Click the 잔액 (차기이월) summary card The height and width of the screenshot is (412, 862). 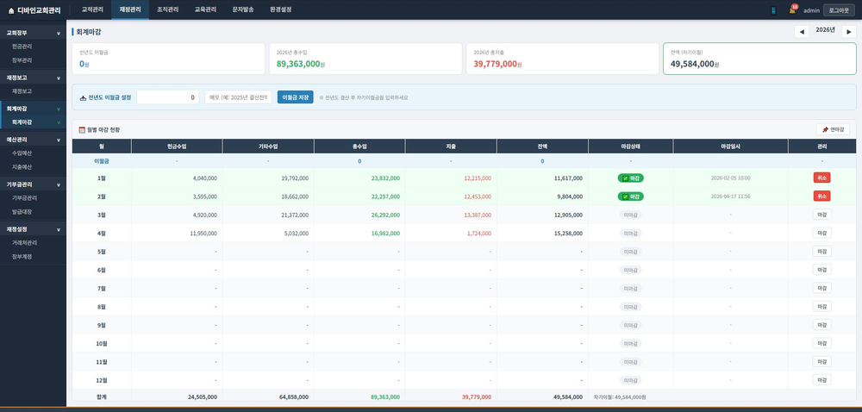coord(759,59)
